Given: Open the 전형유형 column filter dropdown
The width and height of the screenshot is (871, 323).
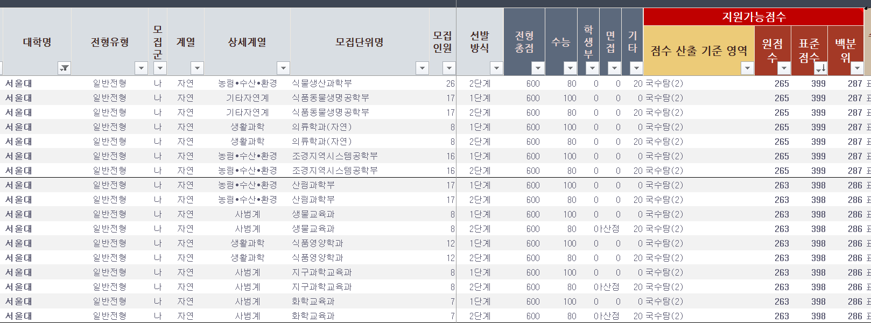Looking at the screenshot, I should pyautogui.click(x=141, y=68).
